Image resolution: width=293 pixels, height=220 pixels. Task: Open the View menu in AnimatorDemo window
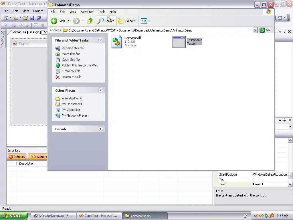pos(73,11)
